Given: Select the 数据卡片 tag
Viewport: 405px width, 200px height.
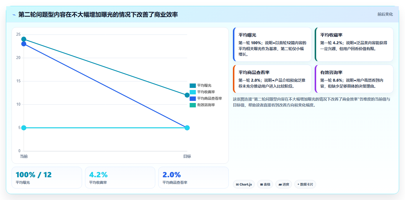Looking at the screenshot, I should point(305,184).
